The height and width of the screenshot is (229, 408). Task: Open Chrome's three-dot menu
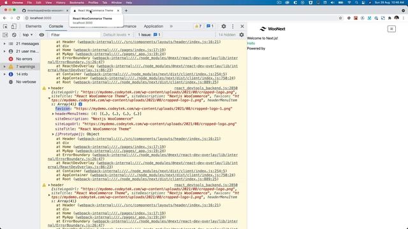[404, 18]
